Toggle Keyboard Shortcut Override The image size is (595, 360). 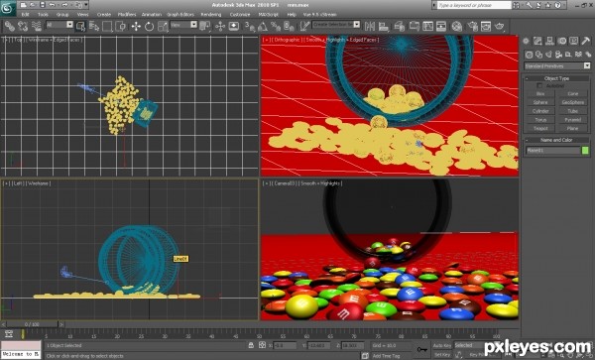[234, 26]
